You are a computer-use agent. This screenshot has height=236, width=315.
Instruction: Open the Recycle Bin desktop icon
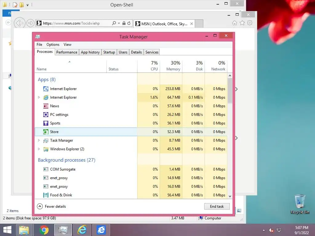tap(300, 204)
